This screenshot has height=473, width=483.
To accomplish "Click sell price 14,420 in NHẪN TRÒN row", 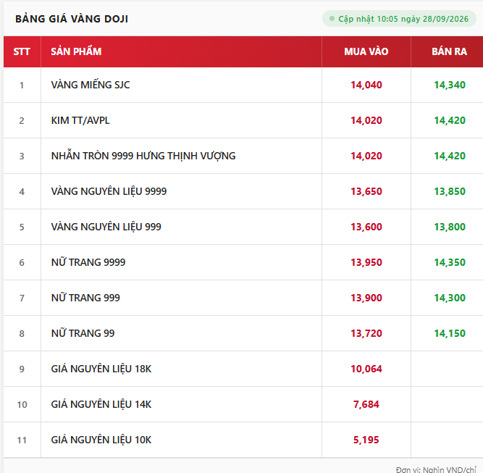I will [x=450, y=156].
